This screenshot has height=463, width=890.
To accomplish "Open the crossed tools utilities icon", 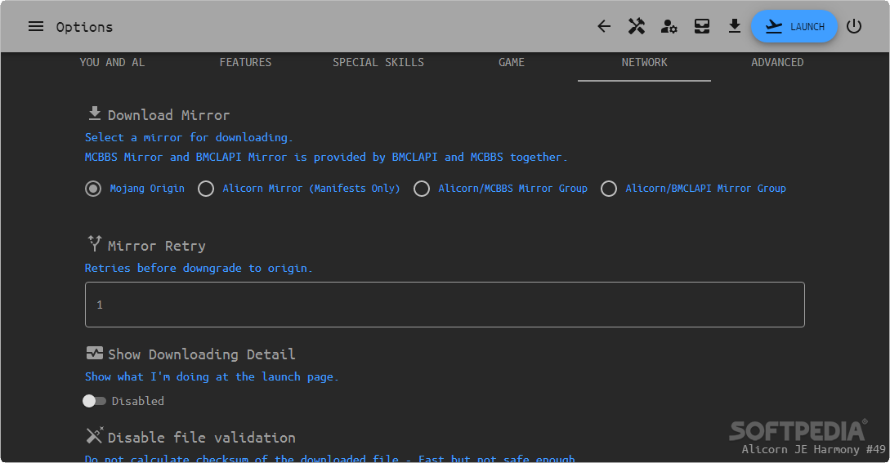I will click(637, 26).
